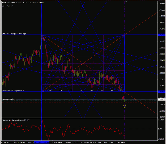Click the oscillator scale value -20.2021
The width and height of the screenshot is (166, 144).
[162, 139]
